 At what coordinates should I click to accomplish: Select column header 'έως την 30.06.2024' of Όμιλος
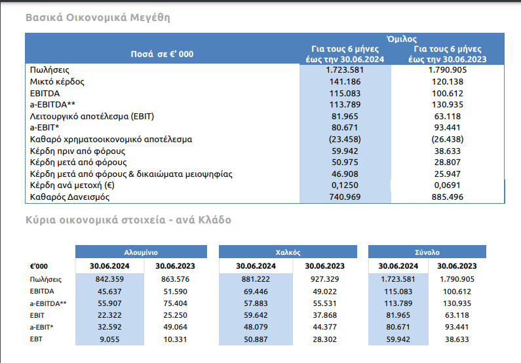click(345, 60)
